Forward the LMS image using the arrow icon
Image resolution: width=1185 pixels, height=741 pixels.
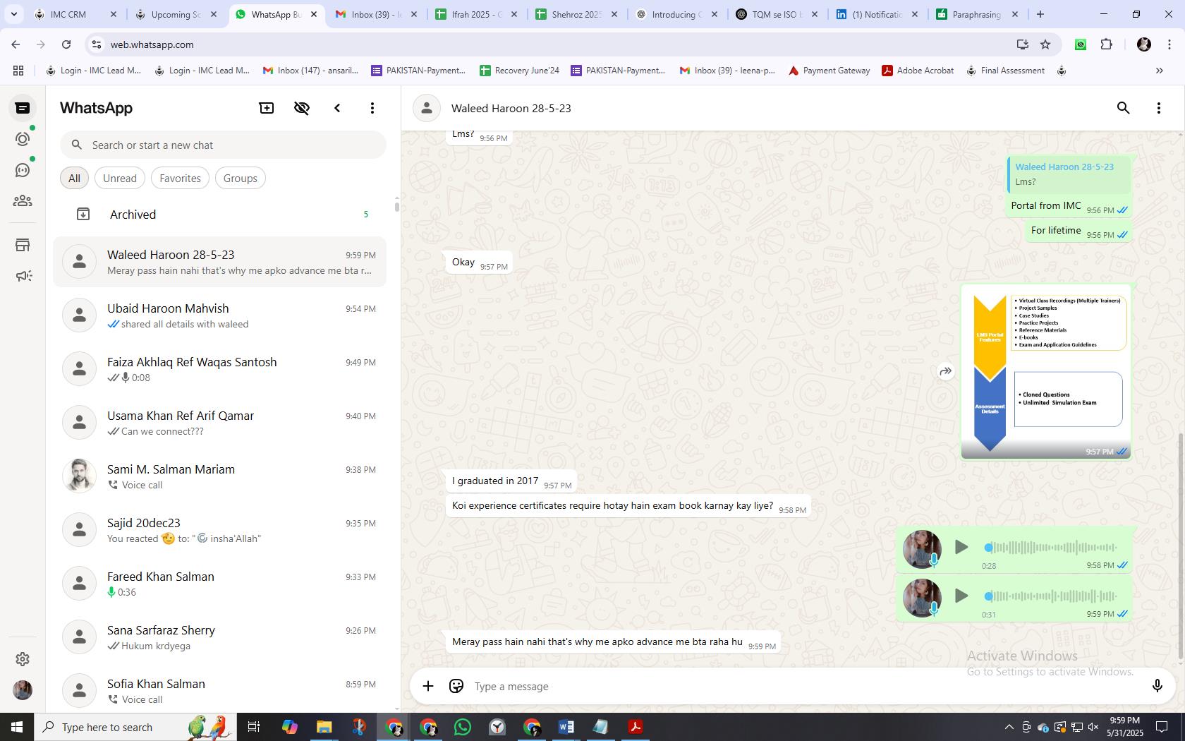tap(945, 371)
